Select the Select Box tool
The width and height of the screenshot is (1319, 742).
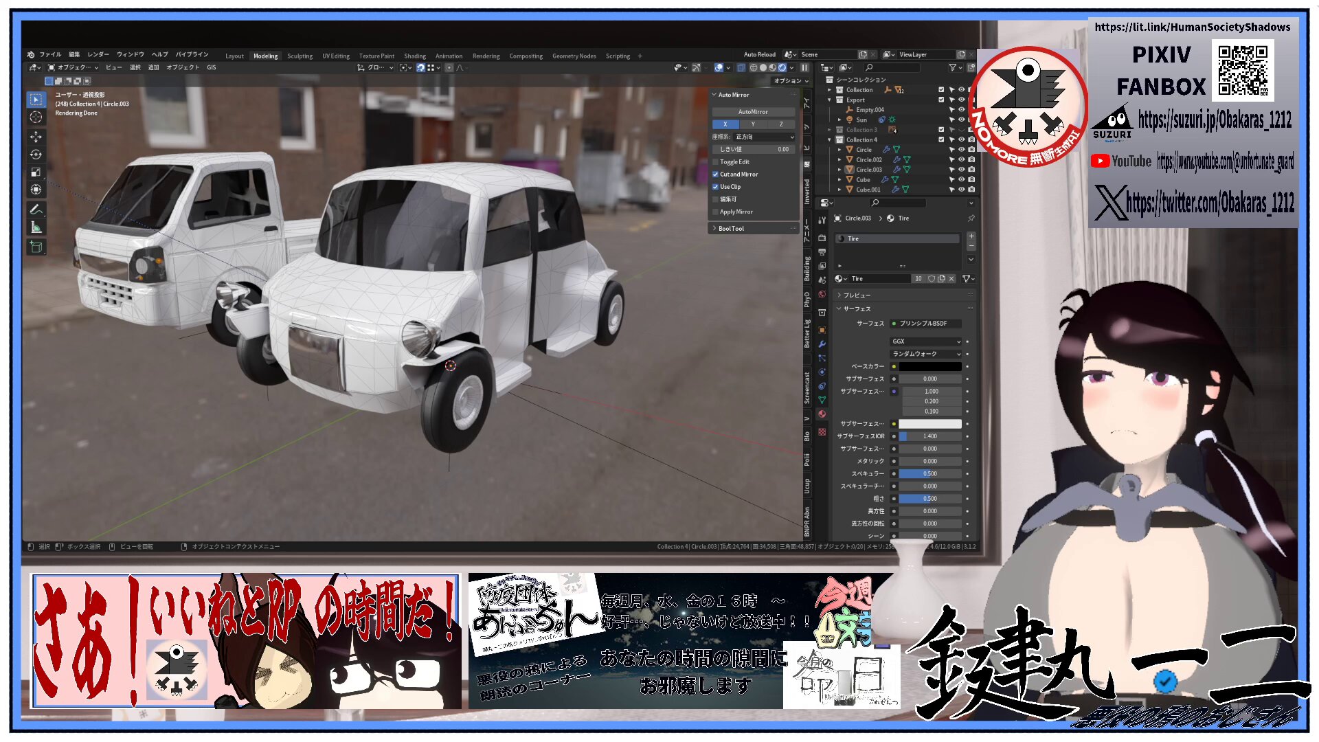pyautogui.click(x=36, y=100)
